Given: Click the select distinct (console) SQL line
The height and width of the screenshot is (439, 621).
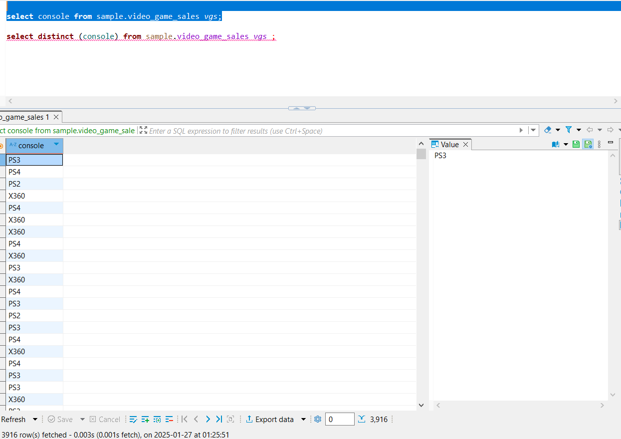Looking at the screenshot, I should coord(141,36).
